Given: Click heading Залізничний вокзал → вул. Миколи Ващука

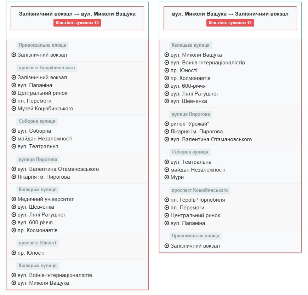Looking at the screenshot, I should (77, 14).
